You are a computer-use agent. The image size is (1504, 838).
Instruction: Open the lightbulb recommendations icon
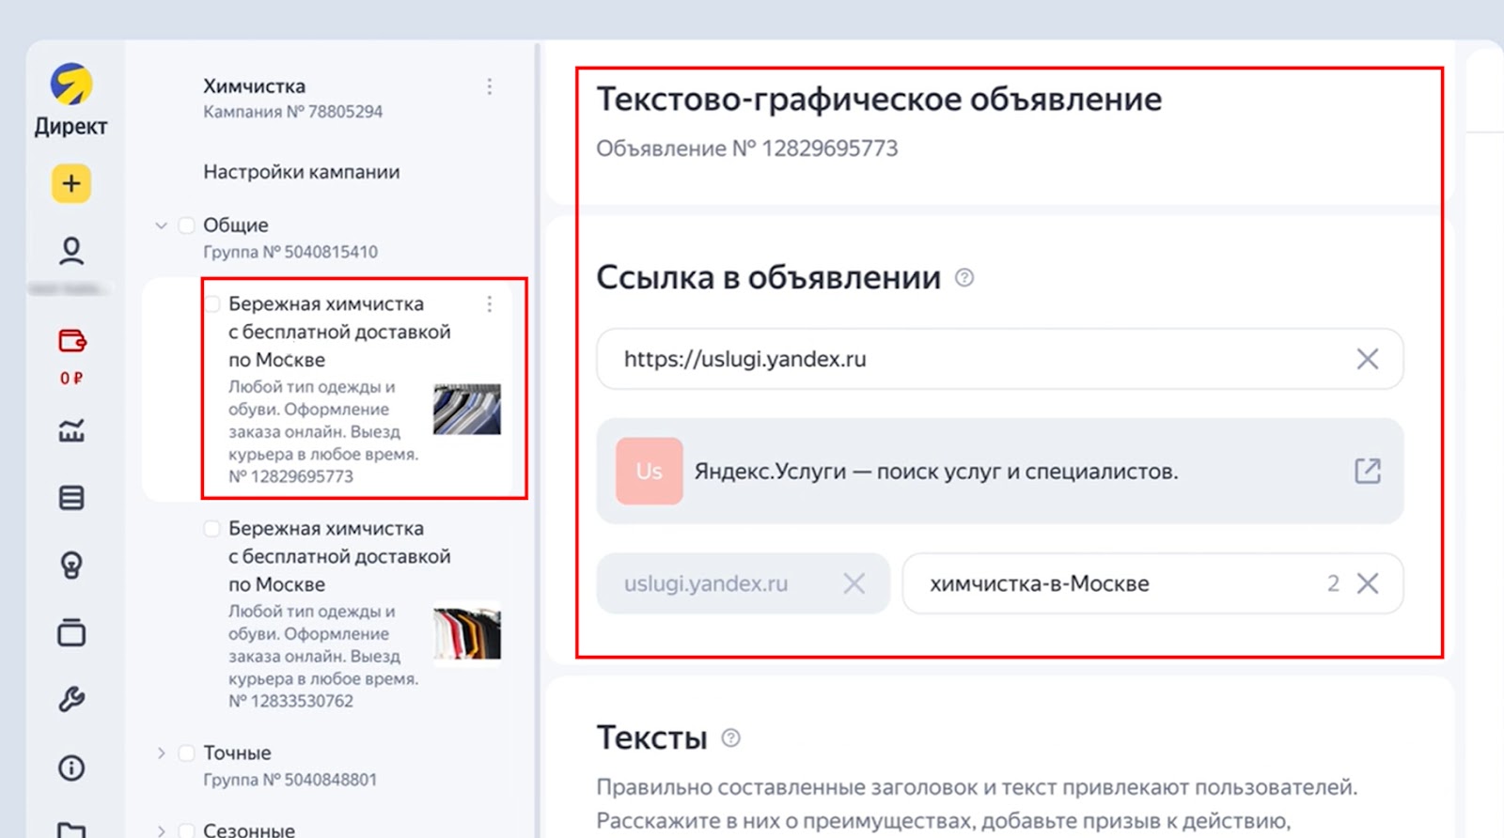[71, 565]
